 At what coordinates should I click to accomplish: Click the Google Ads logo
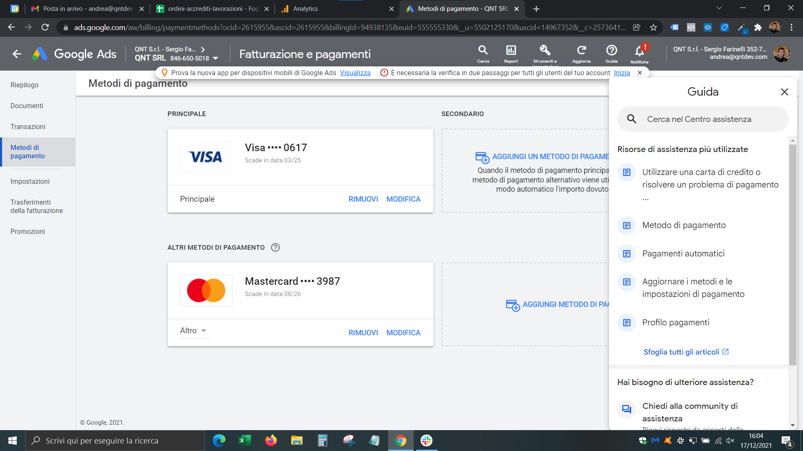pyautogui.click(x=74, y=54)
